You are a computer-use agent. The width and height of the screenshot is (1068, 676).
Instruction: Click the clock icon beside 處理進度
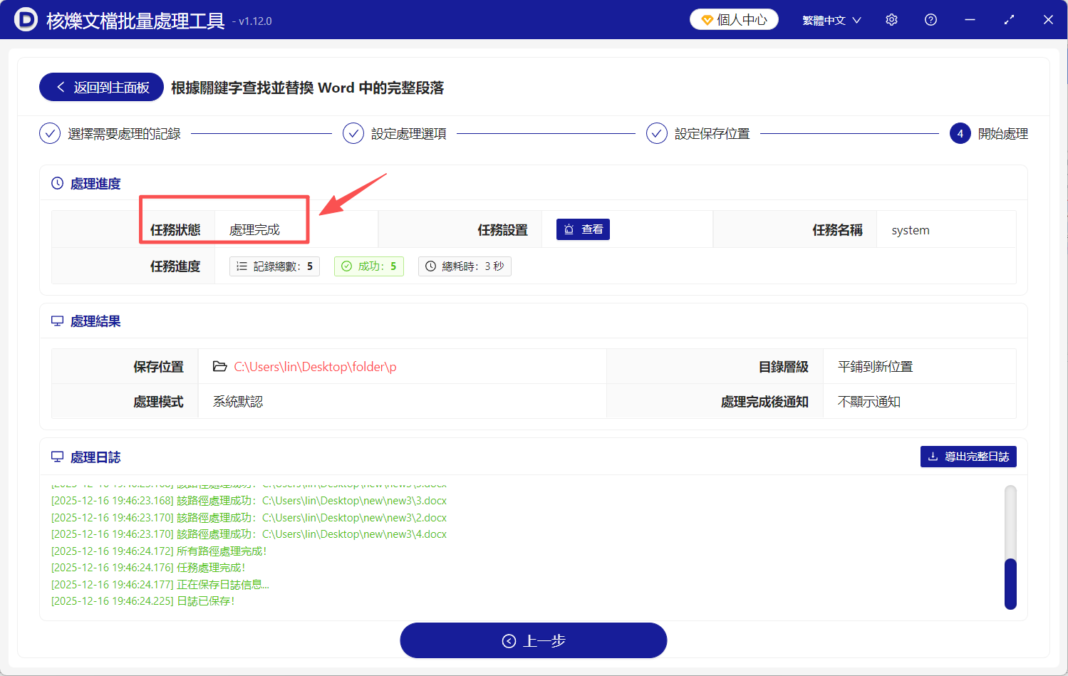57,183
